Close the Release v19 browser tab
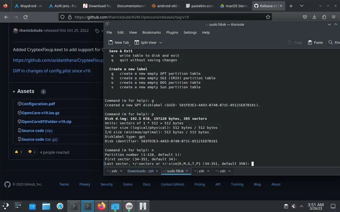 click(282, 6)
